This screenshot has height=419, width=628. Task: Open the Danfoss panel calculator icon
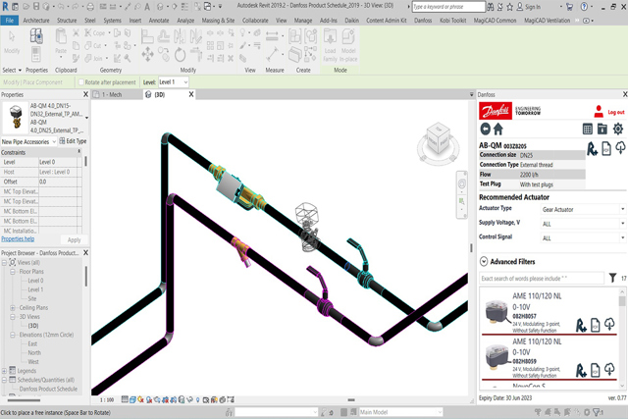[588, 129]
